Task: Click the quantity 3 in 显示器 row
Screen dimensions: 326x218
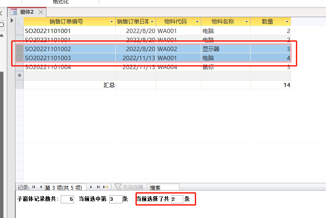Action: (271, 49)
